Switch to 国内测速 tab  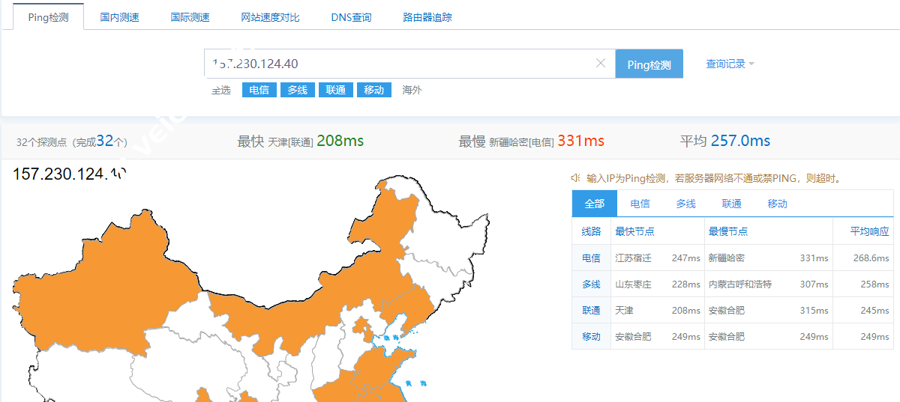120,17
